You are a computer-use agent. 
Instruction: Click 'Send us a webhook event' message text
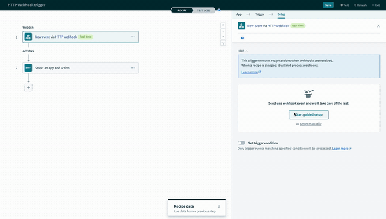[x=309, y=103]
